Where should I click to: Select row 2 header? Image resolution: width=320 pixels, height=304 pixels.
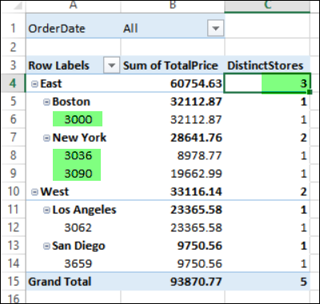tap(13, 47)
